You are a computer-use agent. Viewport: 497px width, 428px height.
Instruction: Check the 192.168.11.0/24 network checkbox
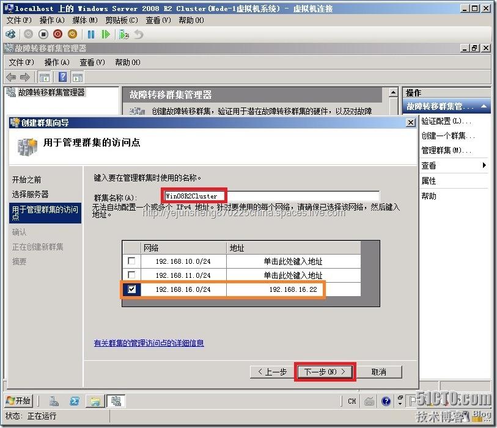coord(131,275)
